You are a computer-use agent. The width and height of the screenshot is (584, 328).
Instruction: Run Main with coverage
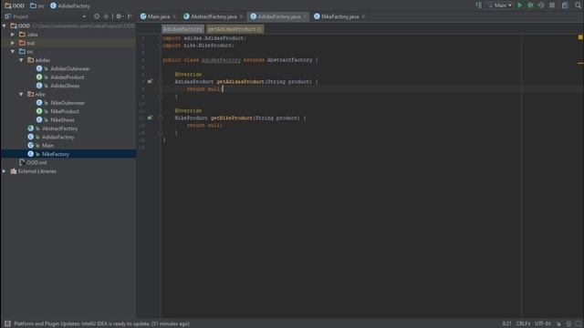point(541,5)
